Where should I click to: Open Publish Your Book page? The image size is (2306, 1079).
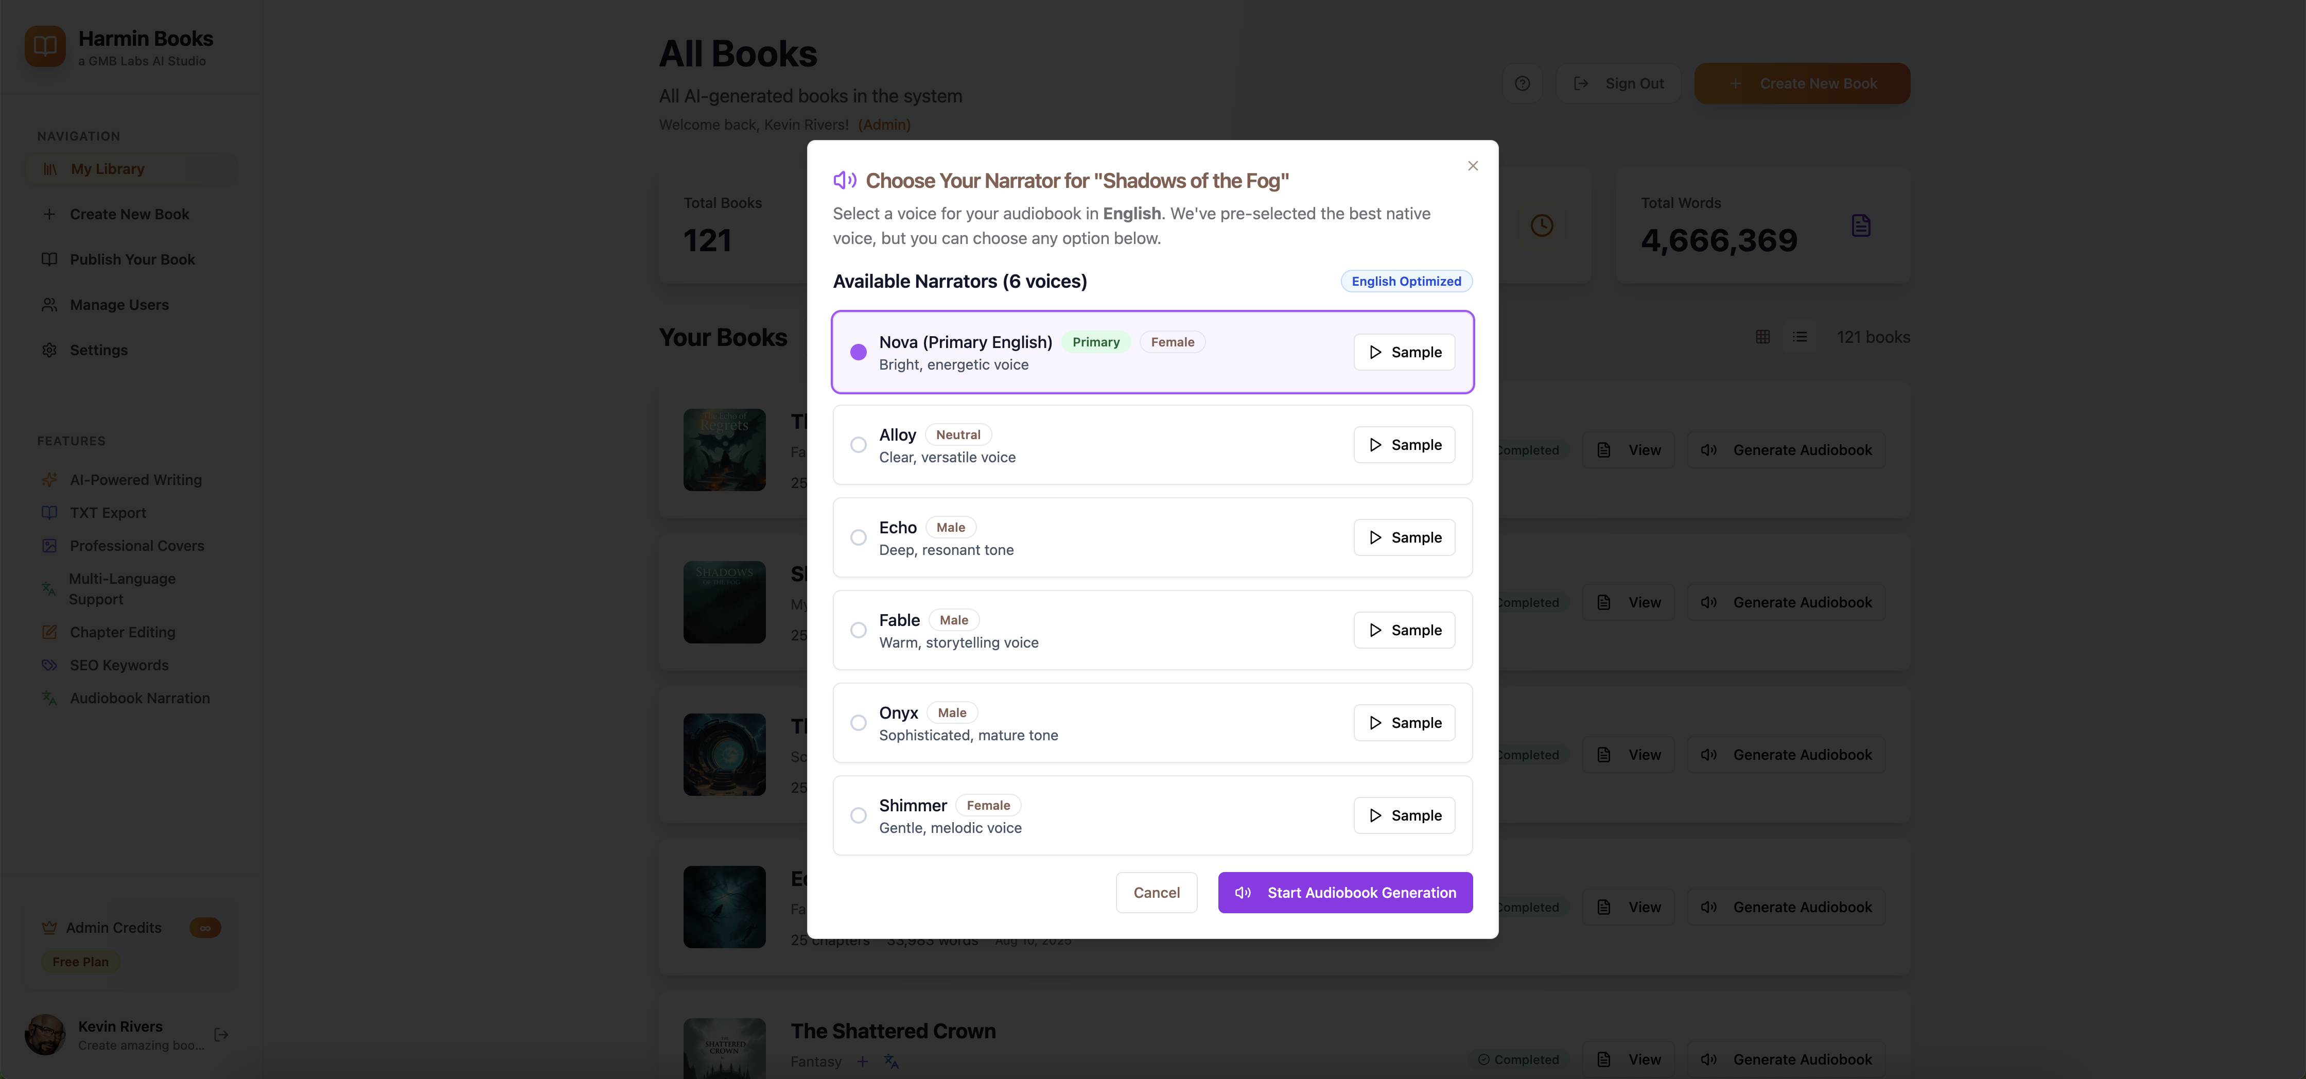coord(131,259)
